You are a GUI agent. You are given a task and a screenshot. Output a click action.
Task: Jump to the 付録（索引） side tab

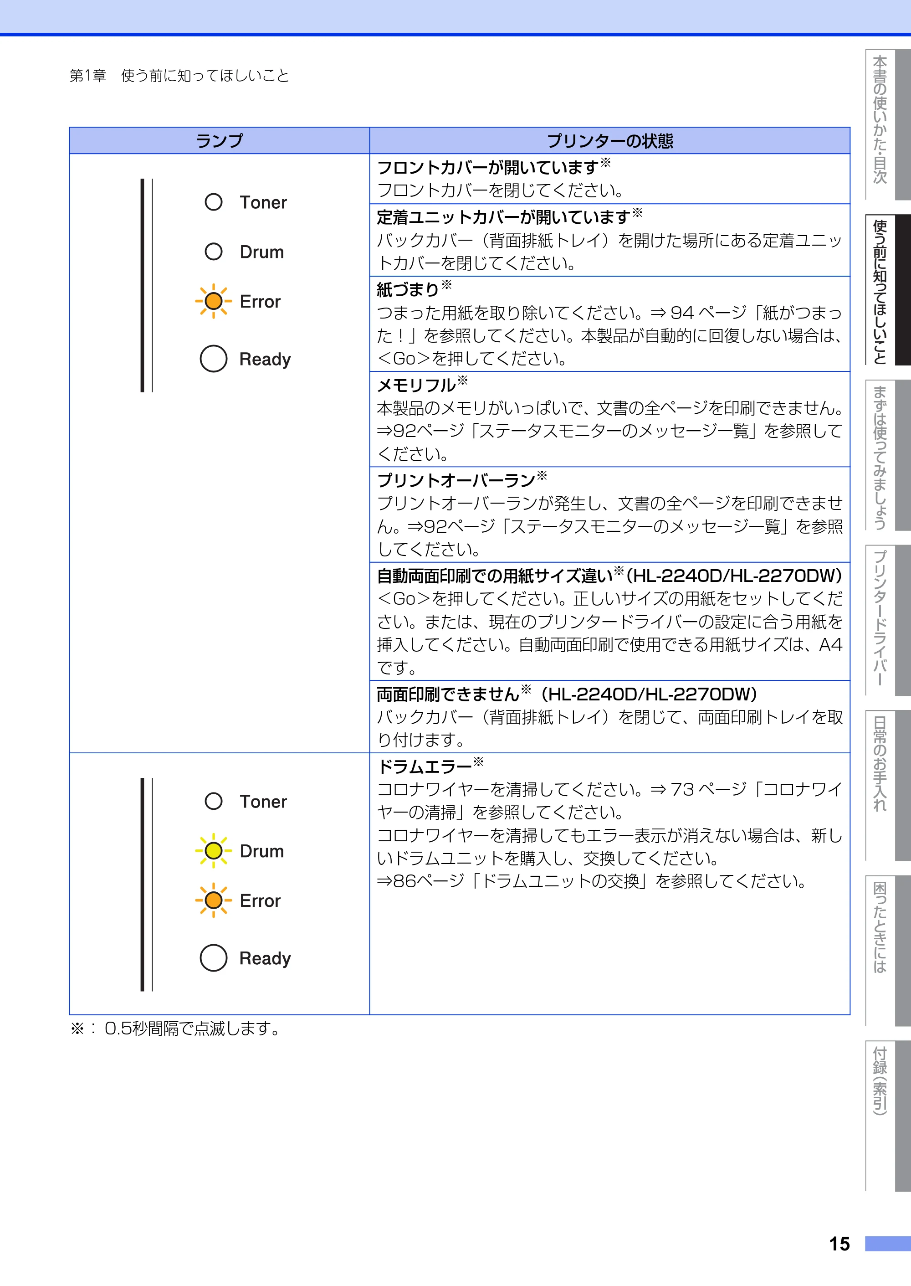pos(887,1116)
